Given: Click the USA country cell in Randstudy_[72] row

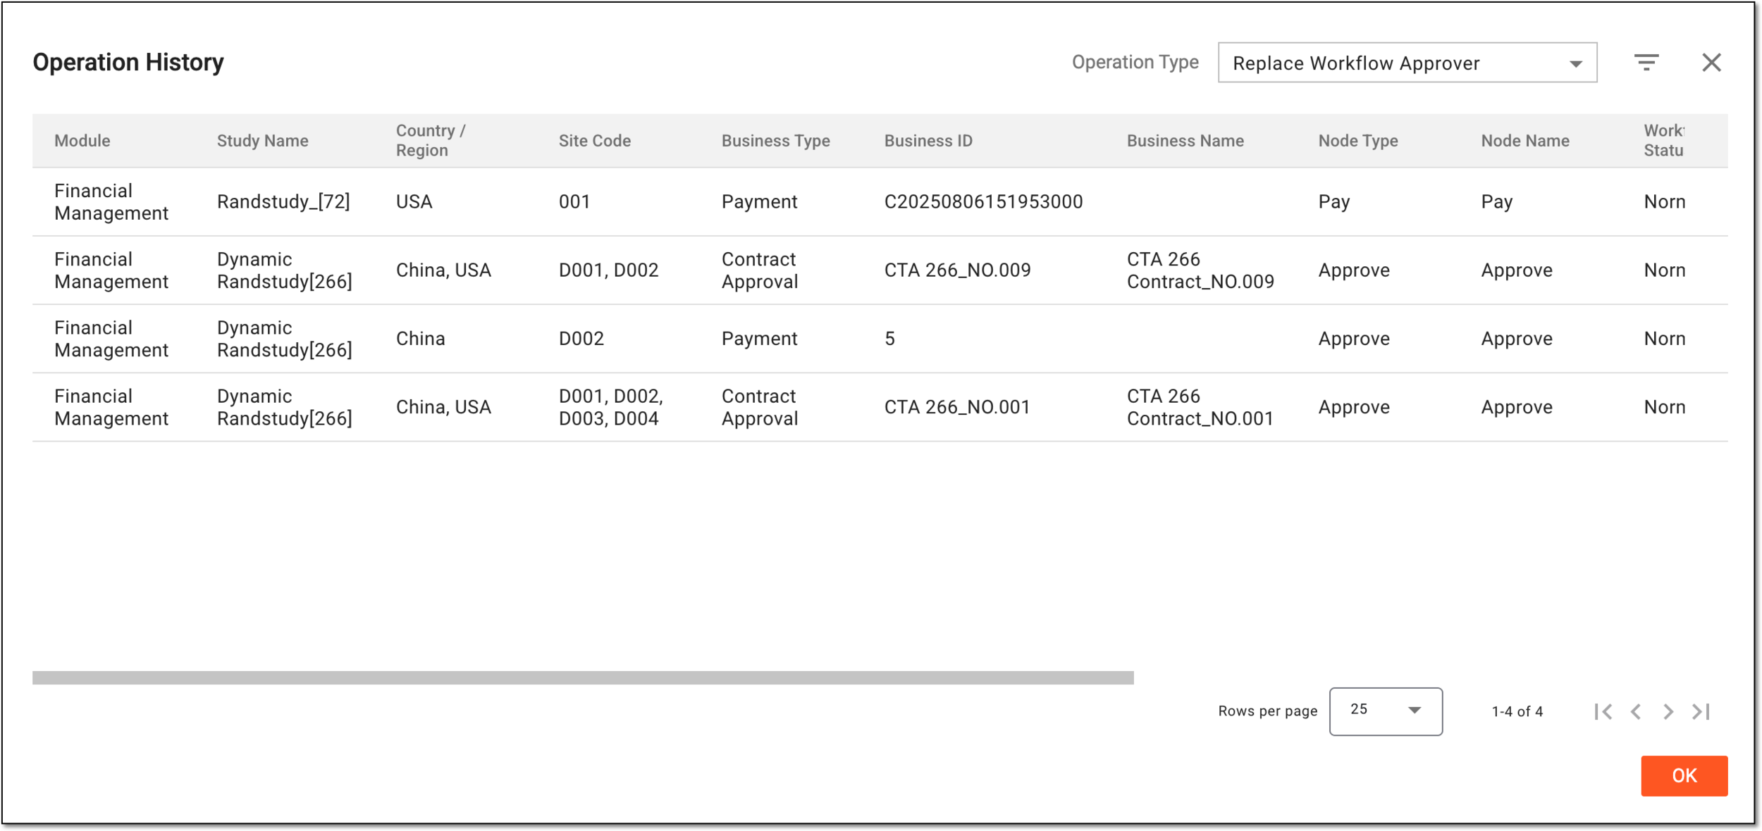Looking at the screenshot, I should [414, 202].
